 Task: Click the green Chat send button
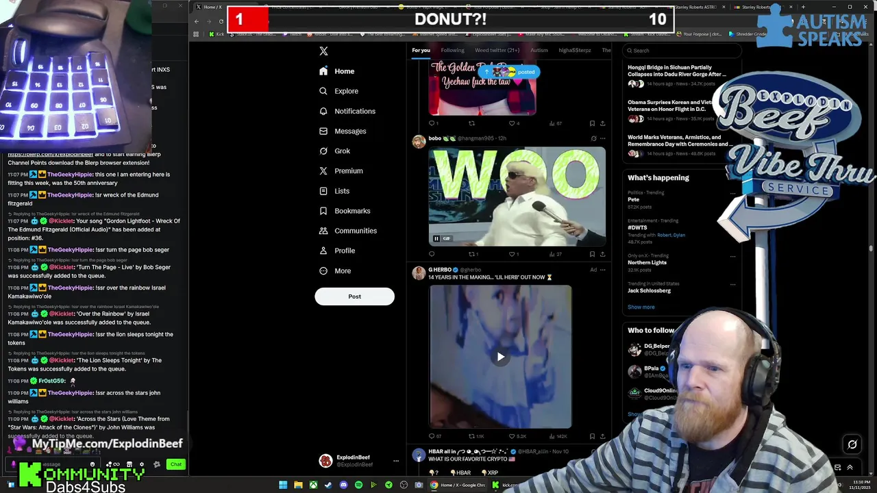pyautogui.click(x=176, y=464)
